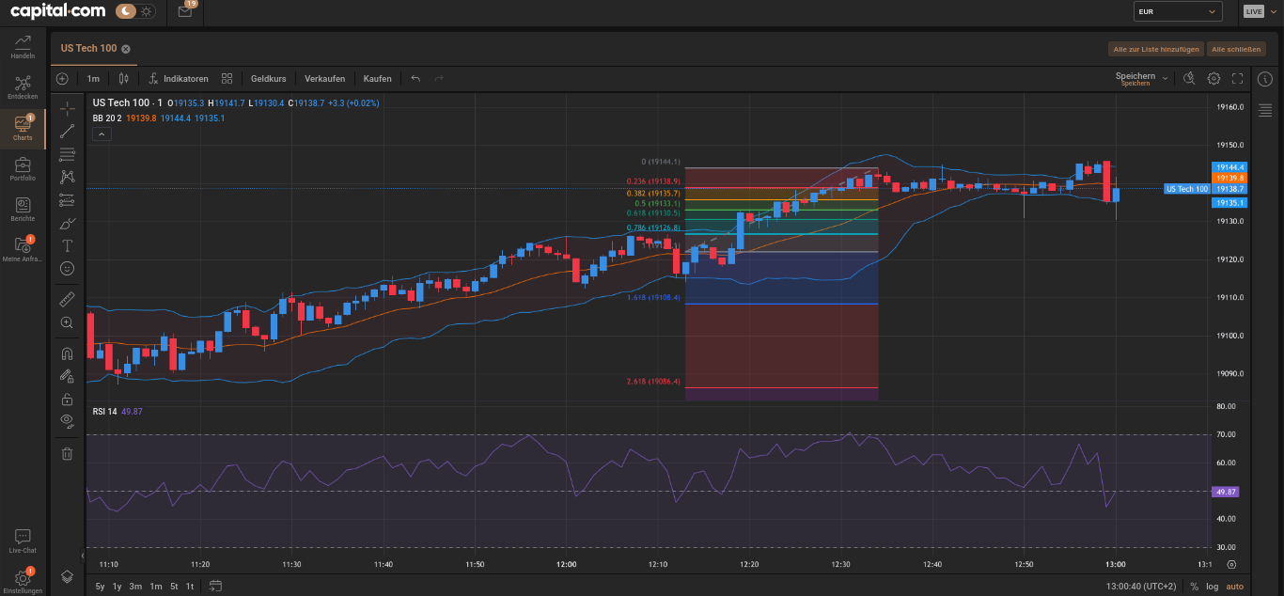Select the ruler measure tool

(67, 299)
